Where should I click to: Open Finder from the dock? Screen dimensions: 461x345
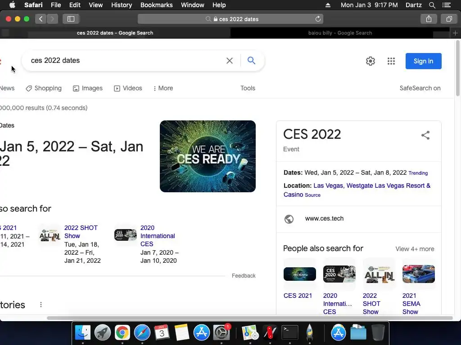click(83, 332)
